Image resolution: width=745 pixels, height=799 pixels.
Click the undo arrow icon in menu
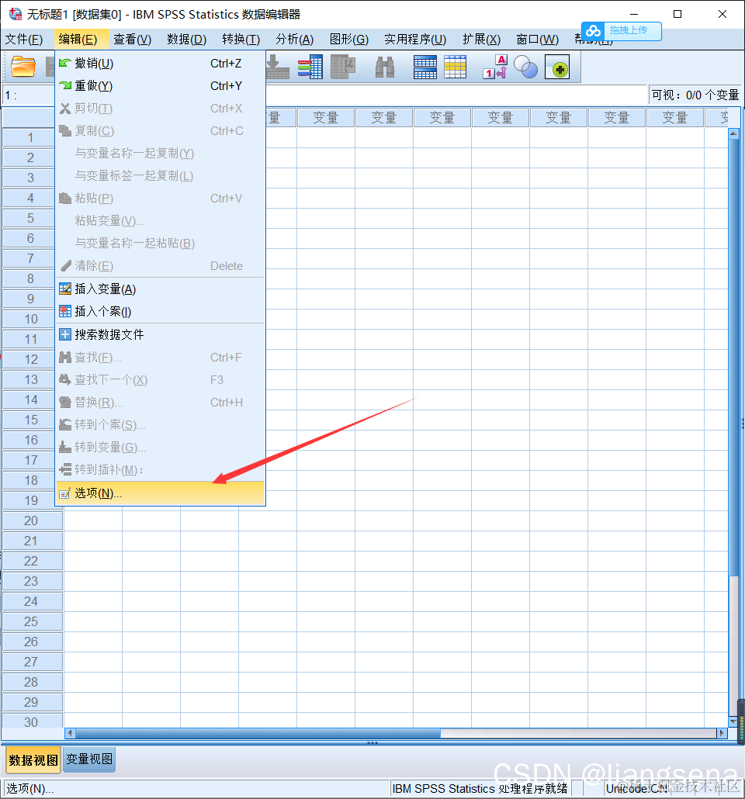pyautogui.click(x=64, y=63)
